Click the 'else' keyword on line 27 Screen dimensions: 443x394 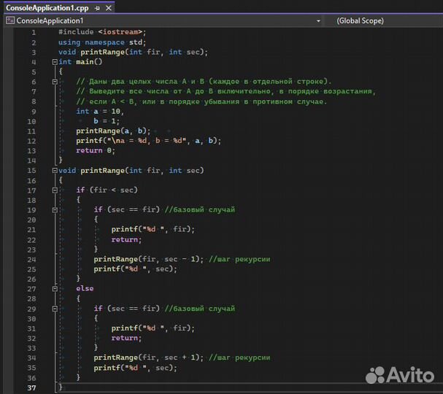click(85, 289)
